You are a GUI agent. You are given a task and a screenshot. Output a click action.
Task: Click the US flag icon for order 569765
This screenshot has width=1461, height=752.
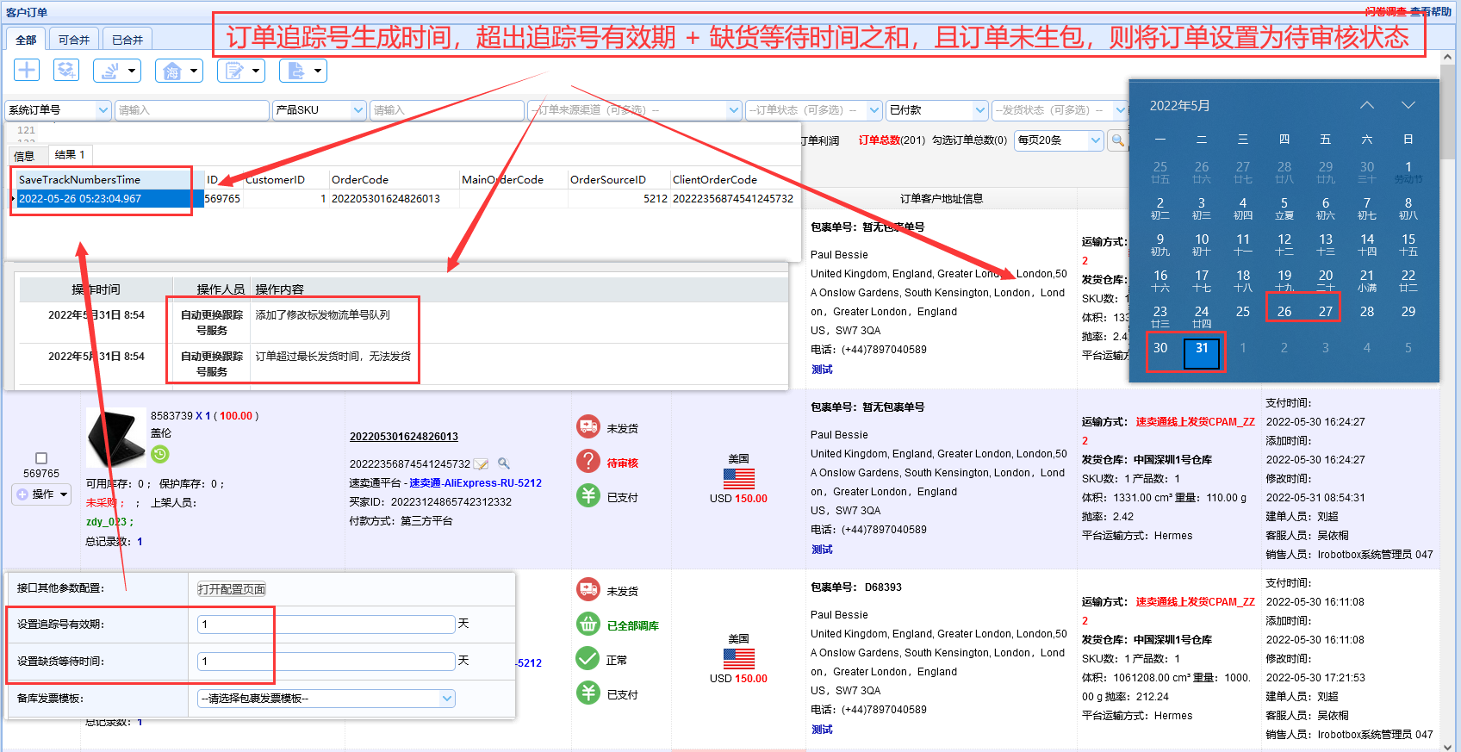click(739, 479)
